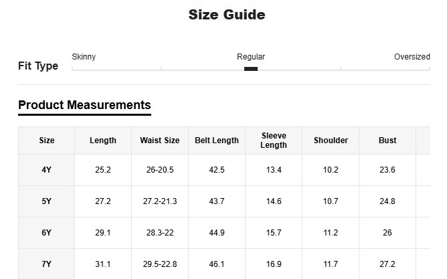Click the Regular fit type slider marker

251,68
